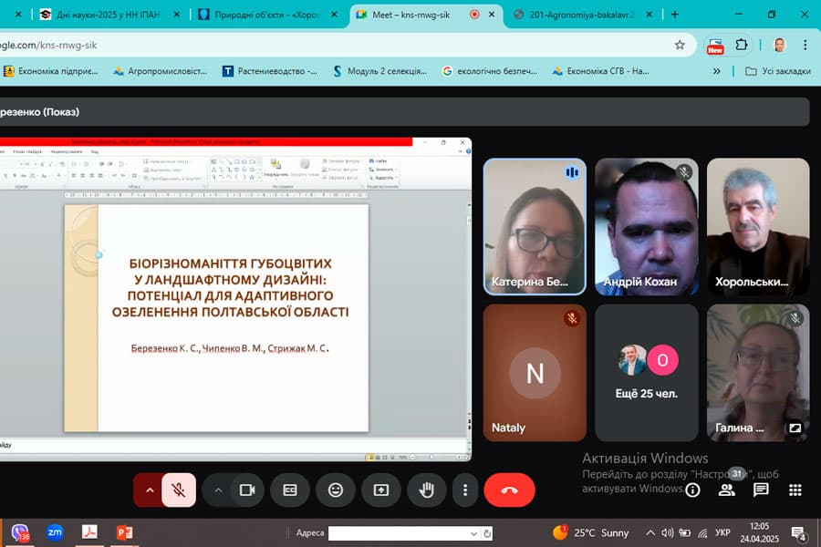Switch to 'Дні науки-2025' browser tab
Viewport: 821px width, 547px height.
point(108,15)
